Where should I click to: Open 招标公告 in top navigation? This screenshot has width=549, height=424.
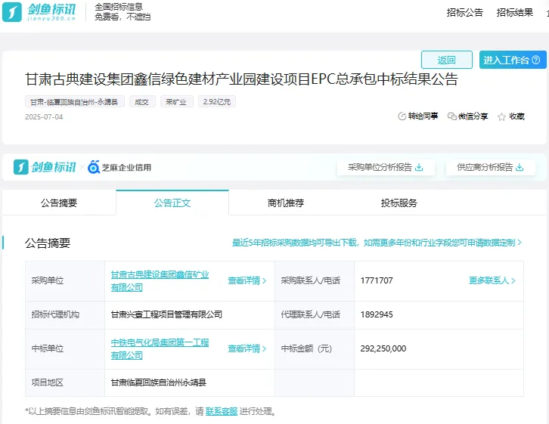coord(464,12)
